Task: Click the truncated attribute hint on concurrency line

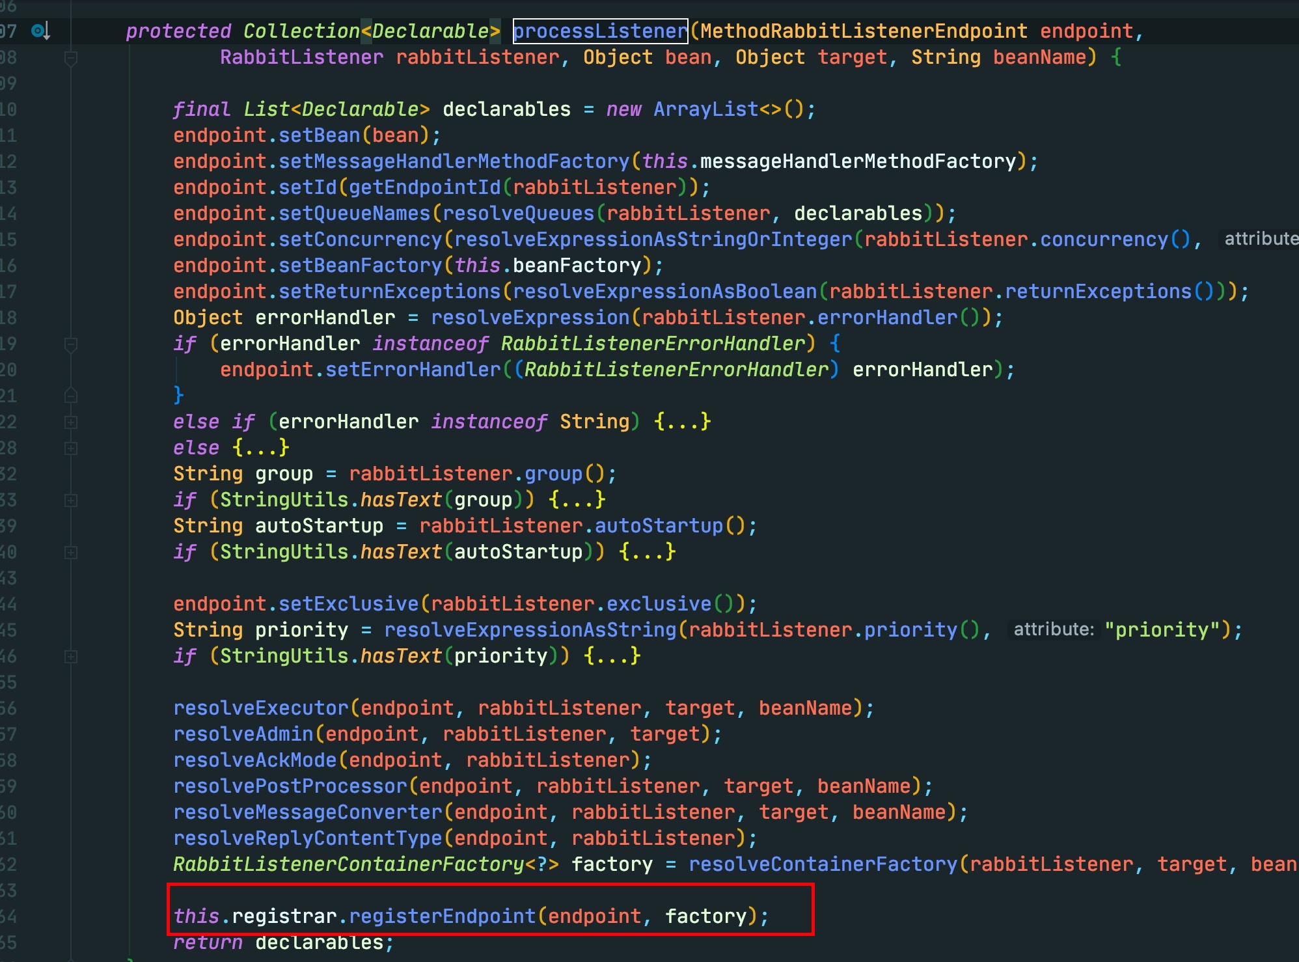Action: pos(1260,239)
